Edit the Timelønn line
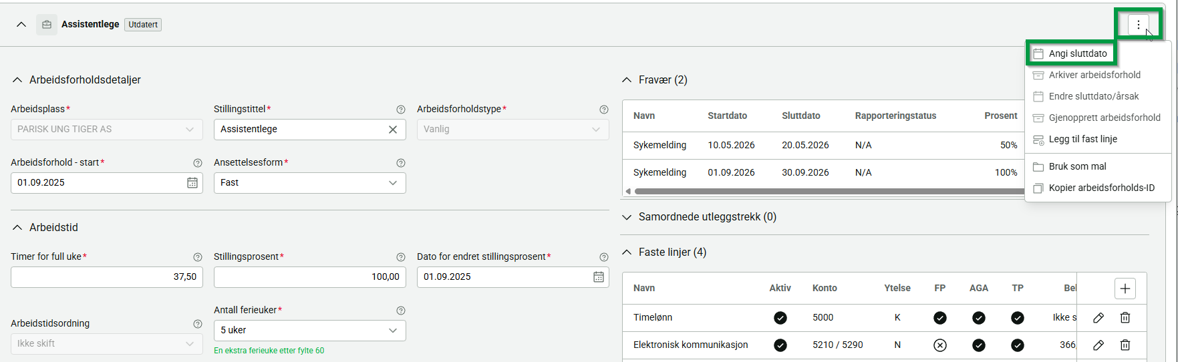Image resolution: width=1178 pixels, height=362 pixels. 1098,318
